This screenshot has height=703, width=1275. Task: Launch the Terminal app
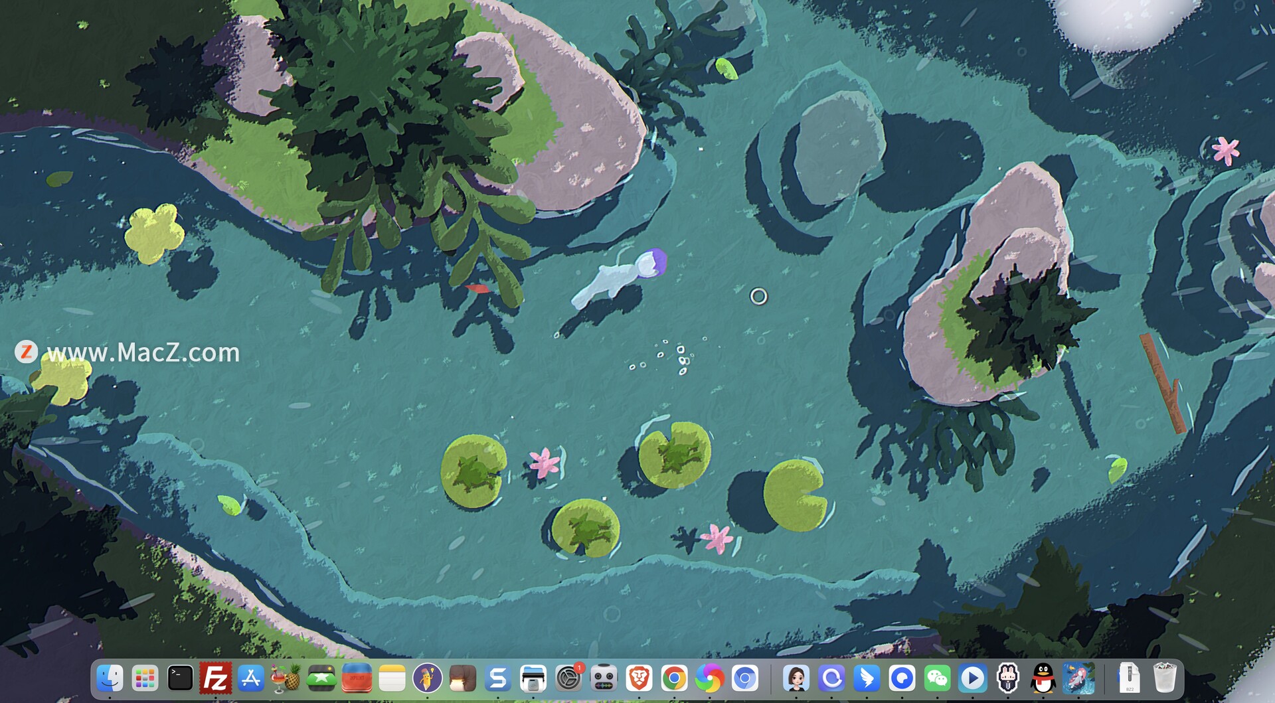[x=180, y=678]
